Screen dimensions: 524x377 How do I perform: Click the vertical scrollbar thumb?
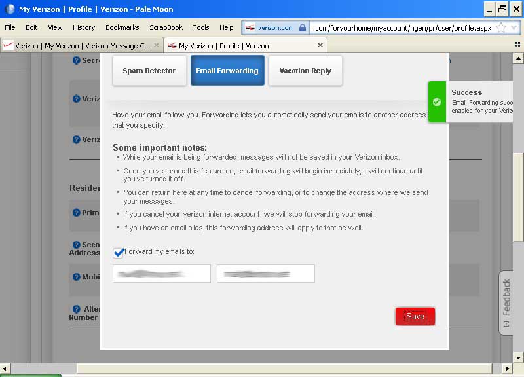coord(518,196)
